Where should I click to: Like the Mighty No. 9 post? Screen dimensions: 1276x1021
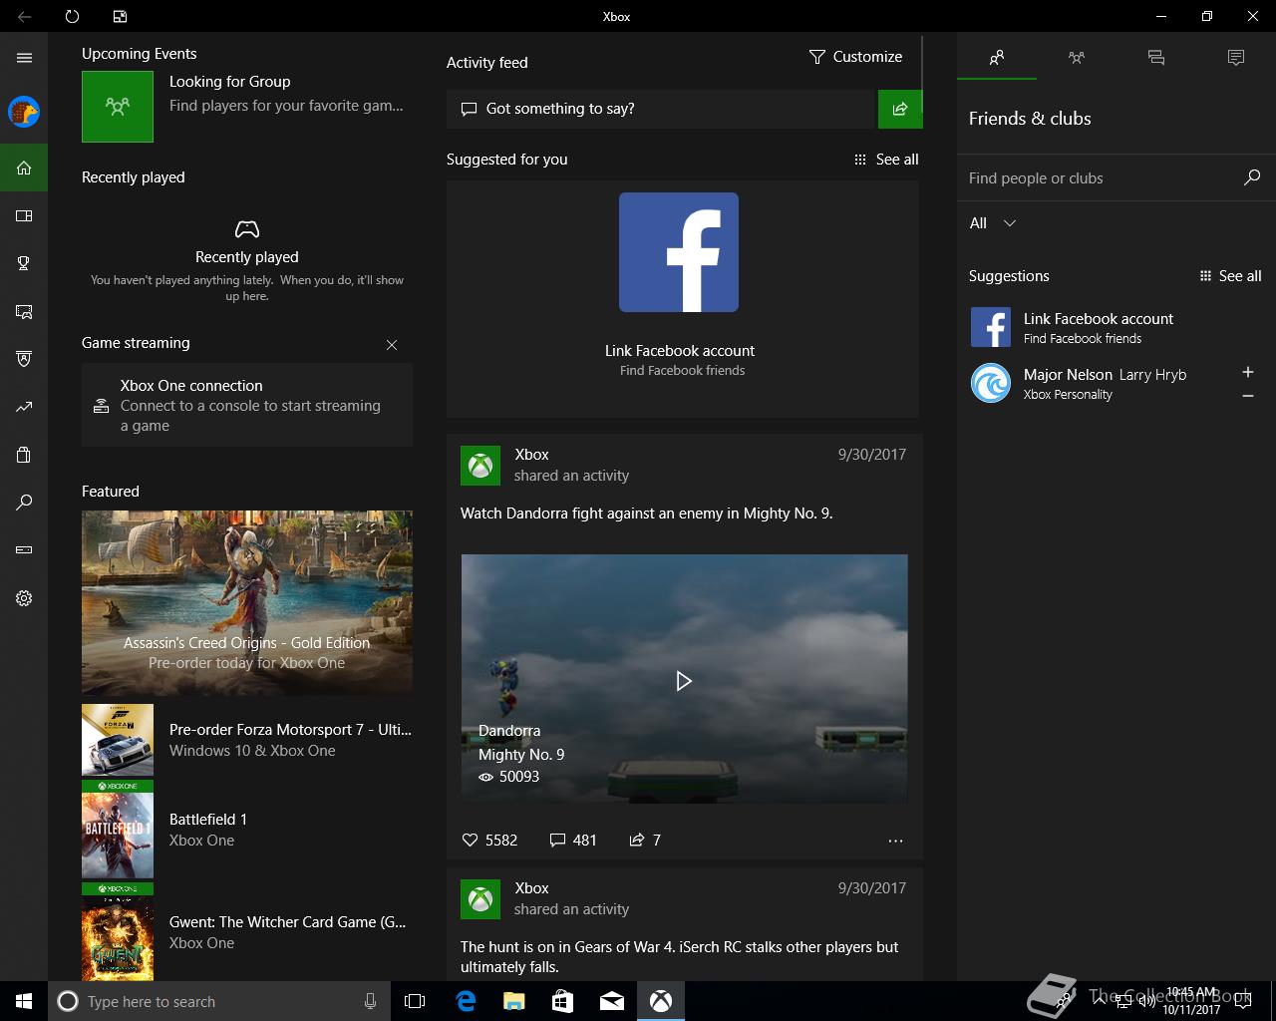(471, 841)
